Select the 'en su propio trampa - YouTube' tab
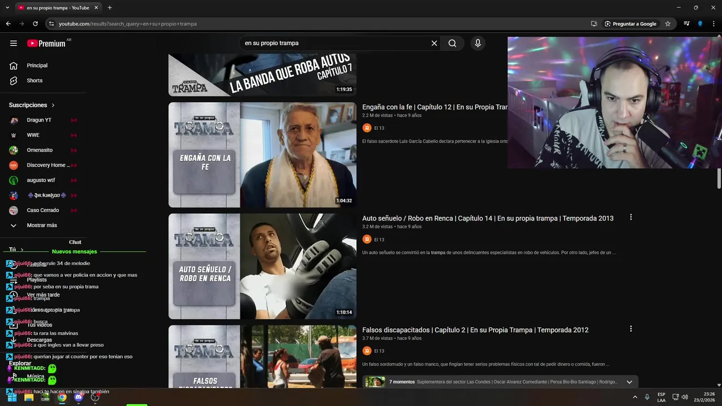The height and width of the screenshot is (406, 722). tap(57, 8)
